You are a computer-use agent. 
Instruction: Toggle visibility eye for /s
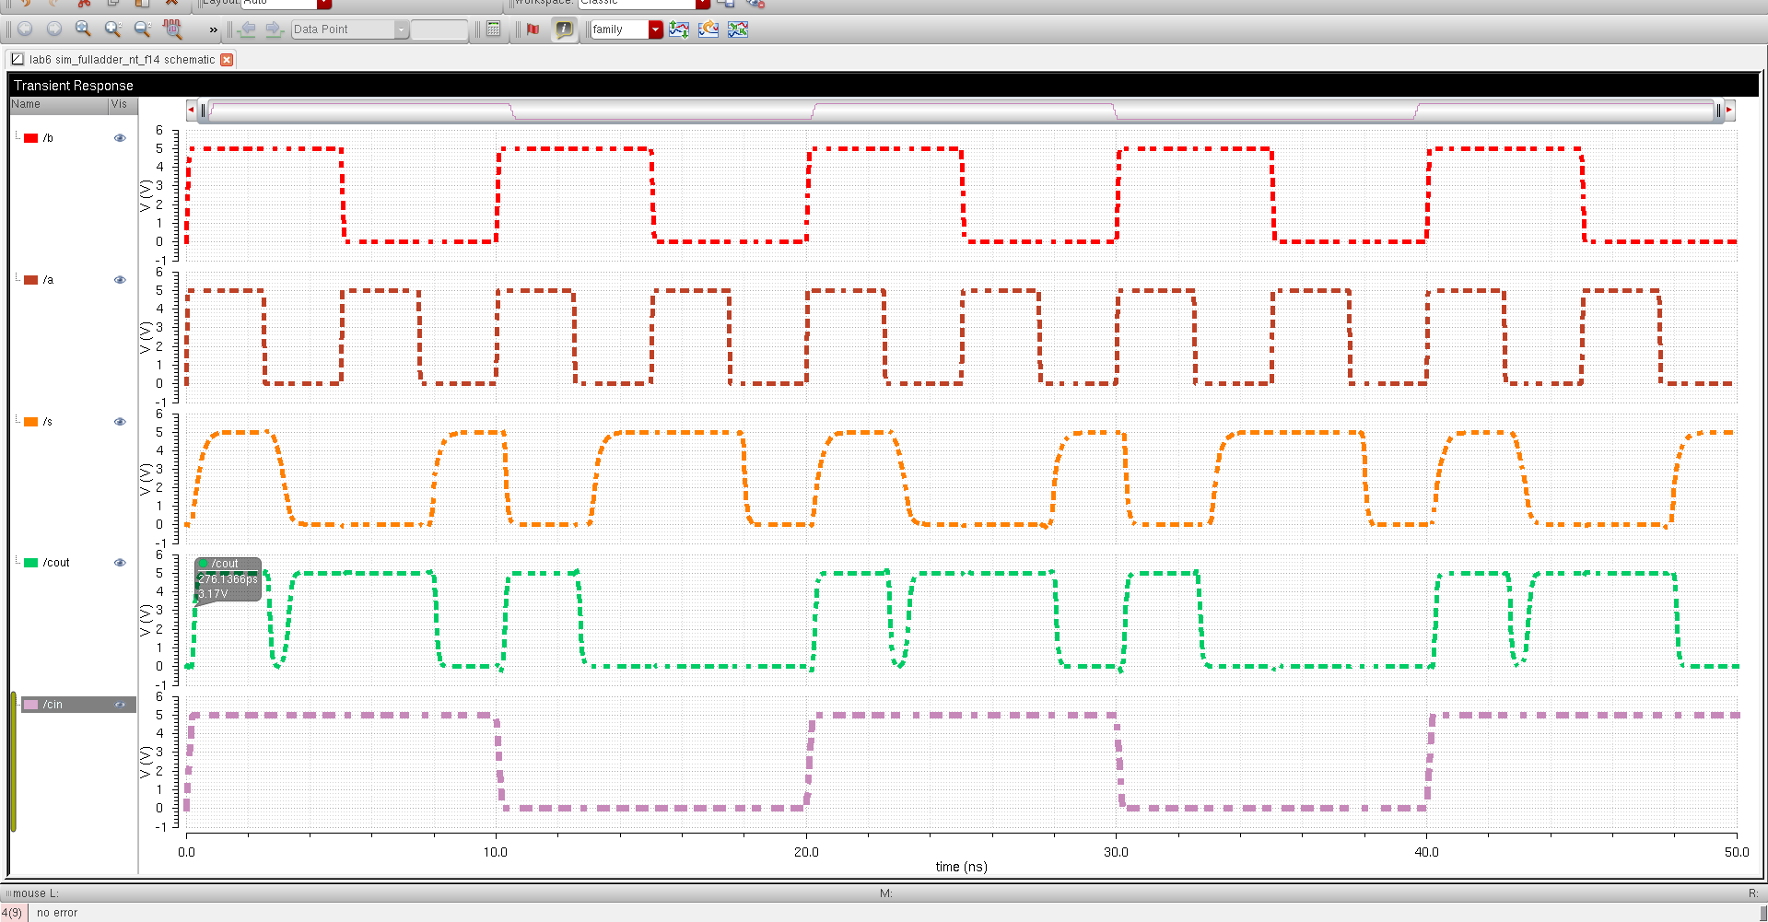tap(120, 422)
